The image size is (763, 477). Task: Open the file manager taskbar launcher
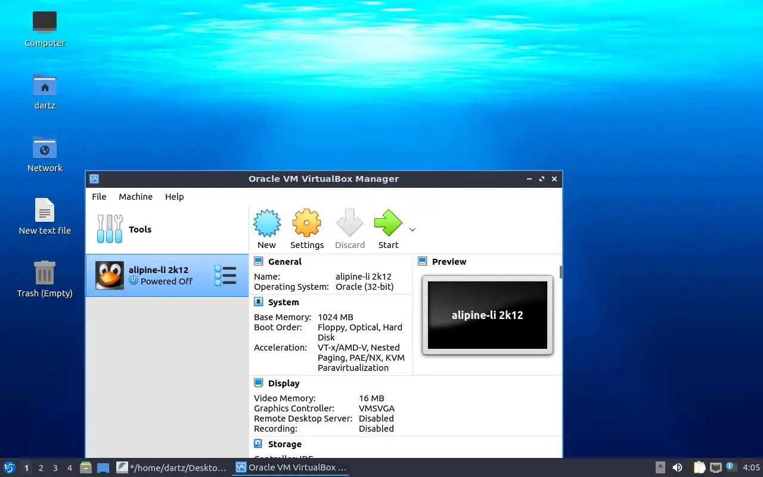click(86, 467)
